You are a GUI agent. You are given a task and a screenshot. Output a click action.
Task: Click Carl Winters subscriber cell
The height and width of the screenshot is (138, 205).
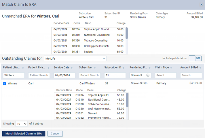(87, 84)
